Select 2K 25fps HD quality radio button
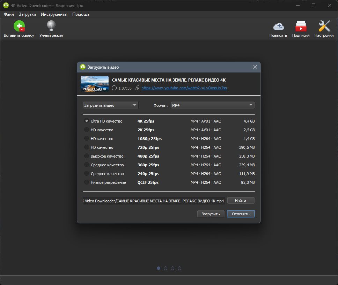This screenshot has width=338, height=285. 87,130
